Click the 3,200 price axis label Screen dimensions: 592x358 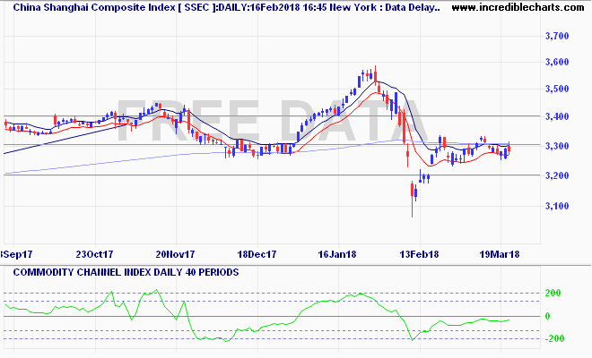pyautogui.click(x=557, y=175)
